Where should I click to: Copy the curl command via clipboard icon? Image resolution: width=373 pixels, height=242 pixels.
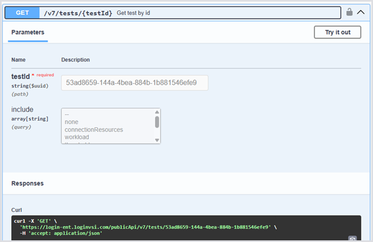coord(353,238)
